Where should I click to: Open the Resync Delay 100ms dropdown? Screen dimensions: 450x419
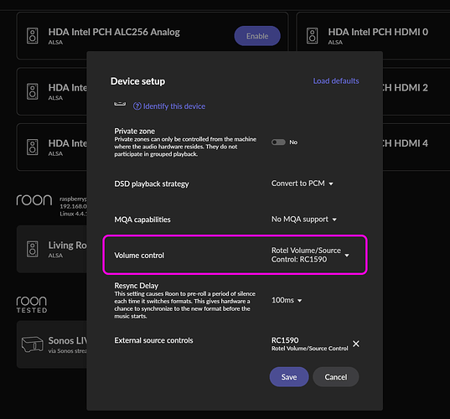(x=287, y=300)
